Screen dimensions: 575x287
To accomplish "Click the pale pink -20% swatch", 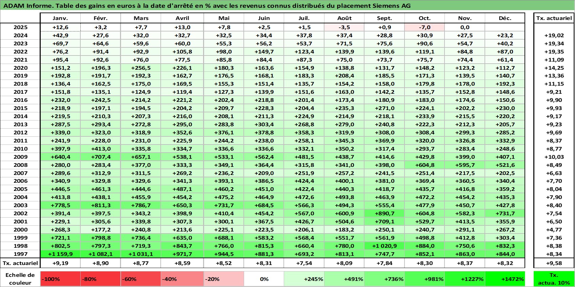I will pyautogui.click(x=224, y=279).
